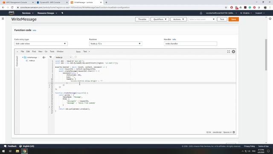
Task: Open the file tree gear settings
Action: tap(44, 57)
